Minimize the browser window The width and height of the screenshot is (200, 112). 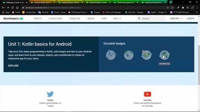click(x=183, y=2)
